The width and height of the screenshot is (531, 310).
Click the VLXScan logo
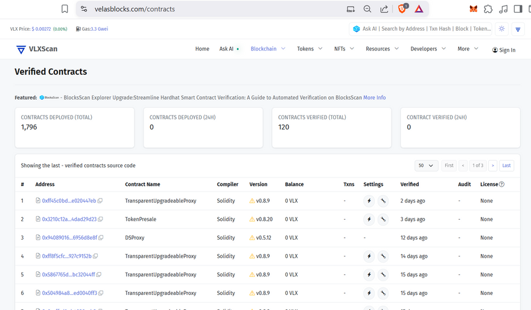coord(37,49)
